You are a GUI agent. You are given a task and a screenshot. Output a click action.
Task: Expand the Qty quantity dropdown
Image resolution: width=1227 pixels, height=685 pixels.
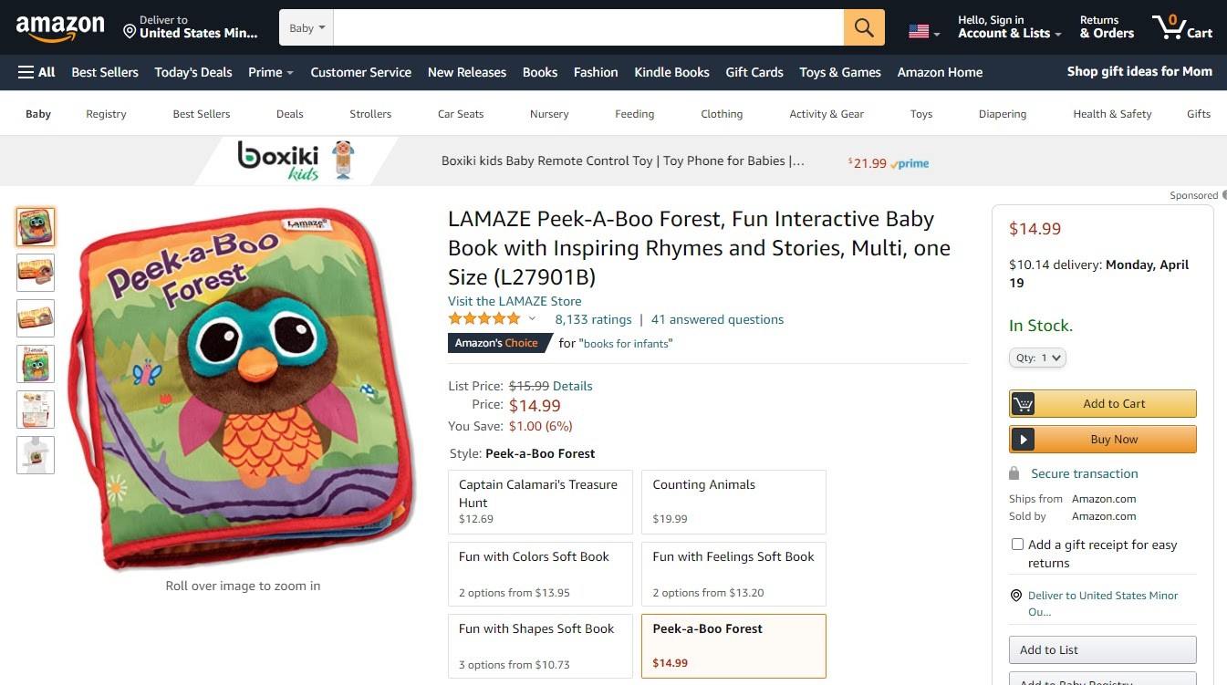coord(1037,358)
